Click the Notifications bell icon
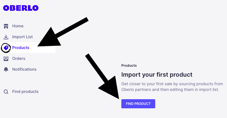 (6, 70)
